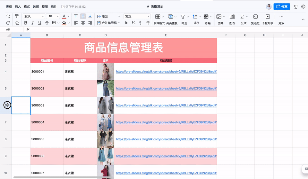Open the 默认 font family dropdown
The height and width of the screenshot is (179, 308).
coord(34,16)
